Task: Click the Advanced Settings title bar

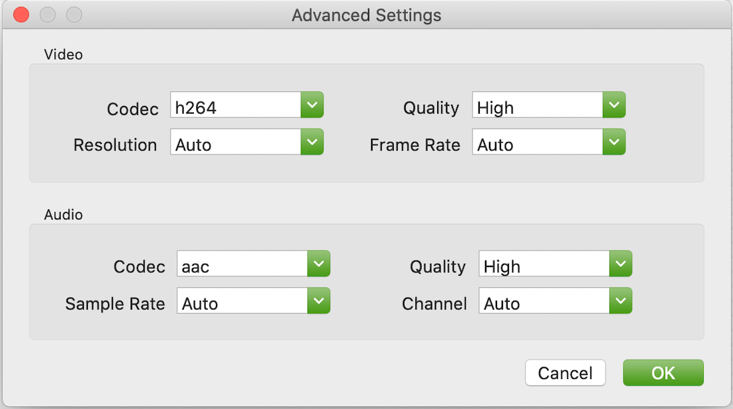Action: 366,15
